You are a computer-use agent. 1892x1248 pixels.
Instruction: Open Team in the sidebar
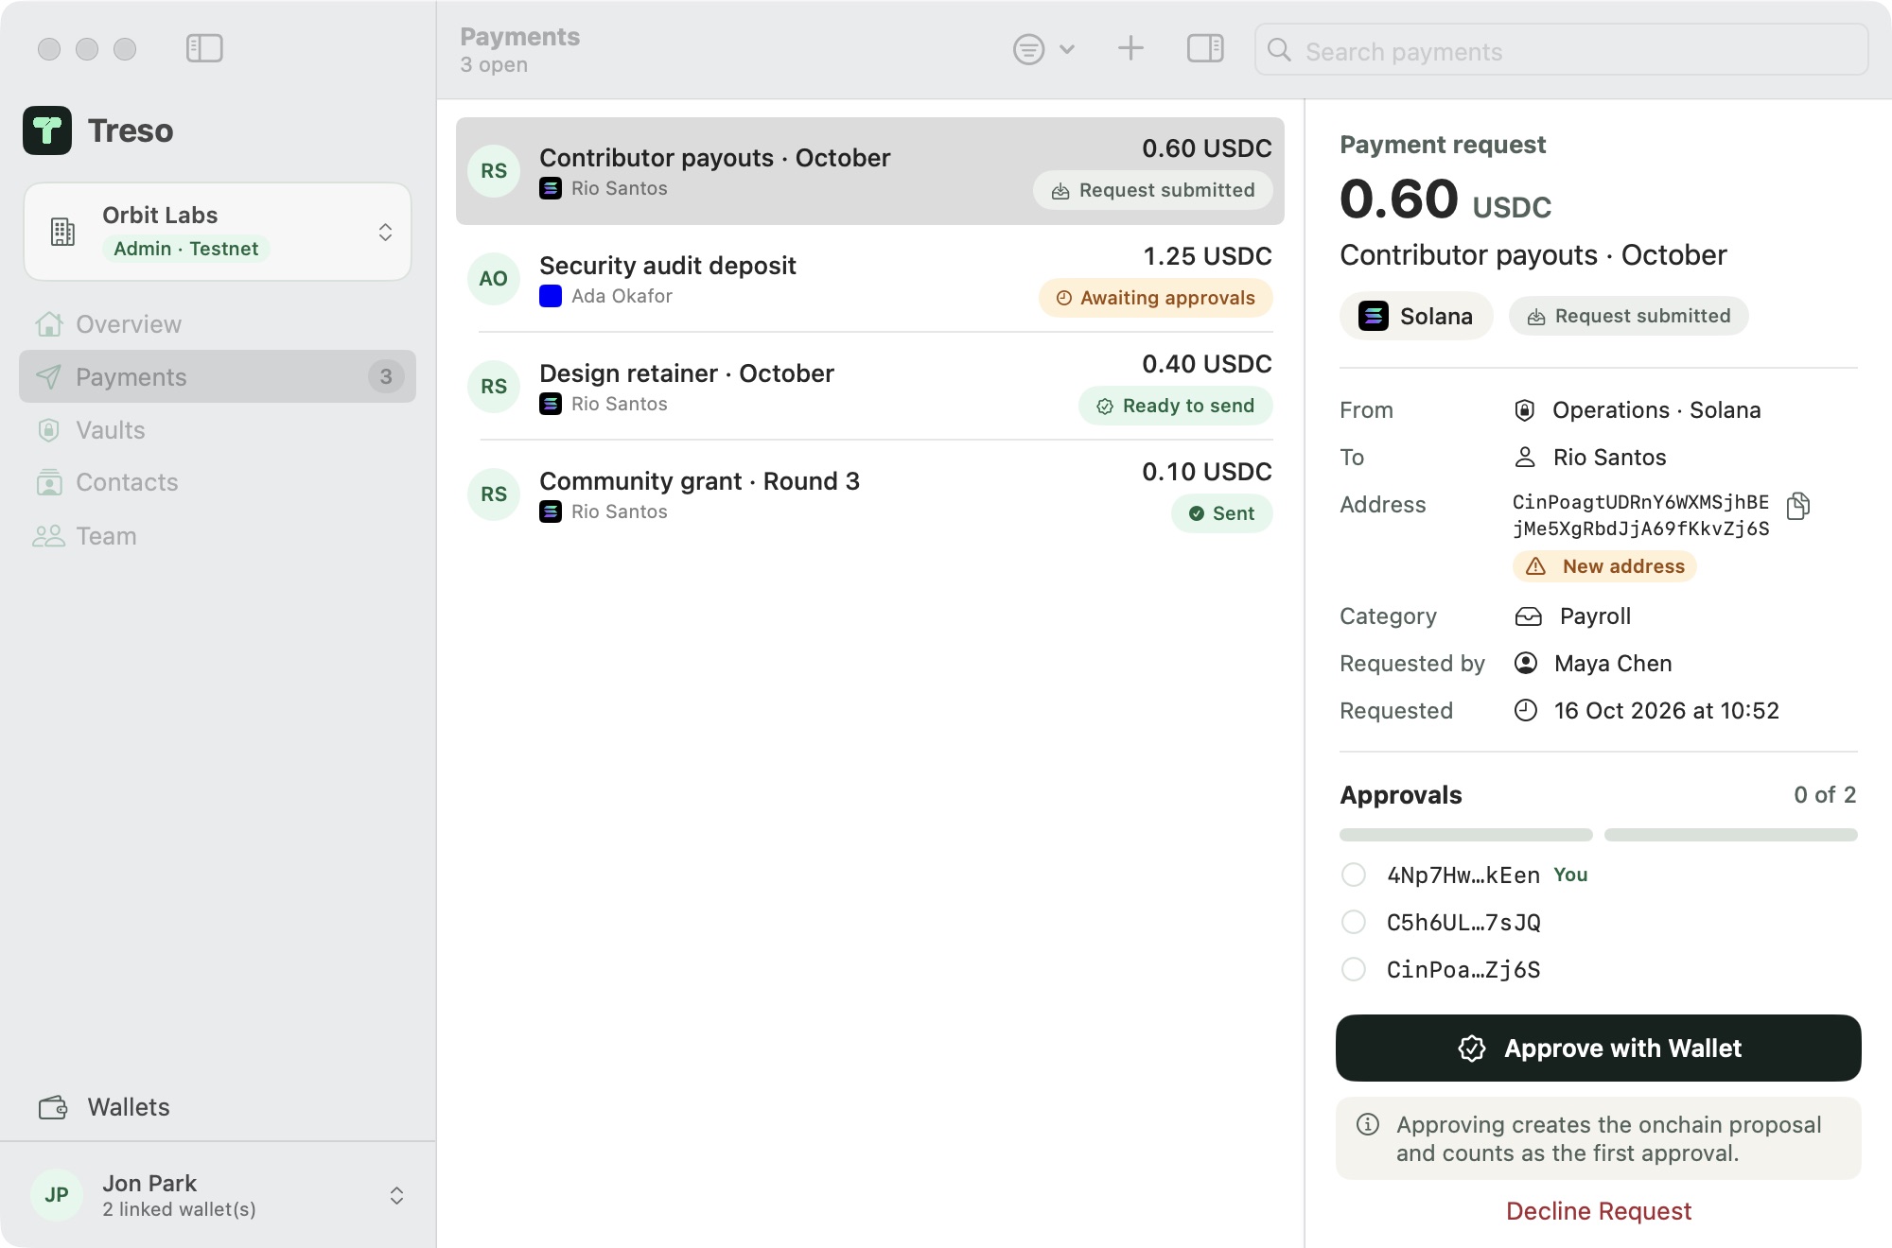218,536
